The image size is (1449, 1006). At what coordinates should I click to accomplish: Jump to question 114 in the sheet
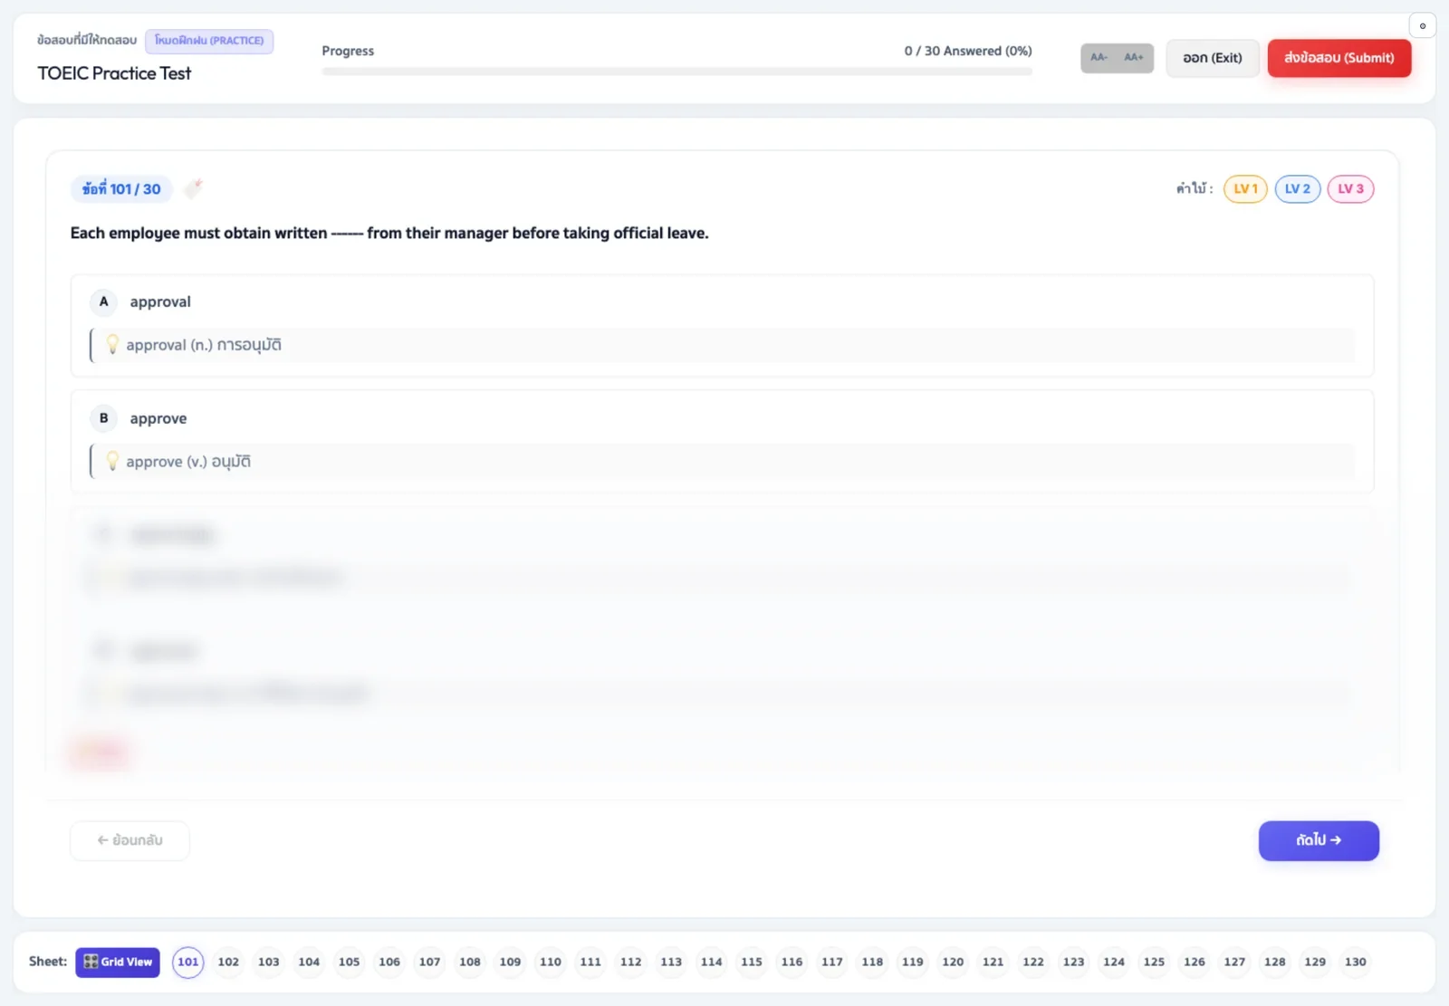(712, 962)
